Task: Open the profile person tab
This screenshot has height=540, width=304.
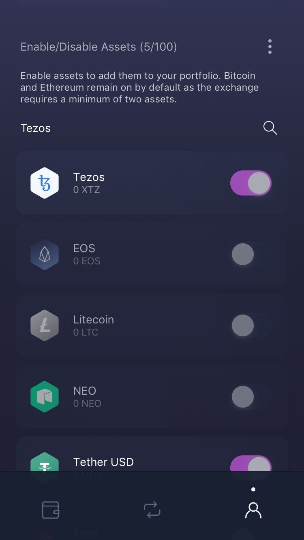Action: [x=253, y=510]
